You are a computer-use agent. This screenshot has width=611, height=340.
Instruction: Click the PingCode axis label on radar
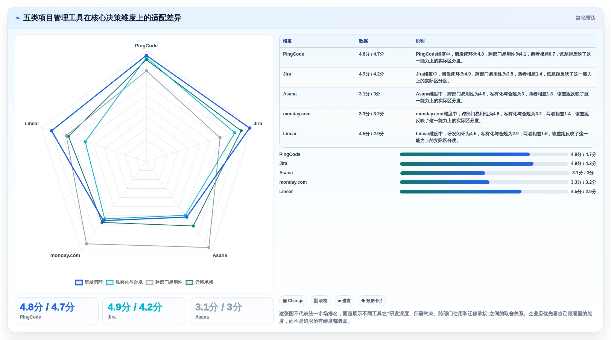tap(146, 46)
